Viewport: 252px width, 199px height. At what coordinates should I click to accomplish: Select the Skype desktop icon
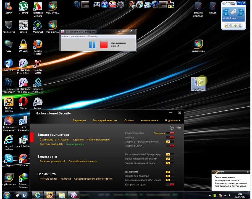tap(9, 160)
